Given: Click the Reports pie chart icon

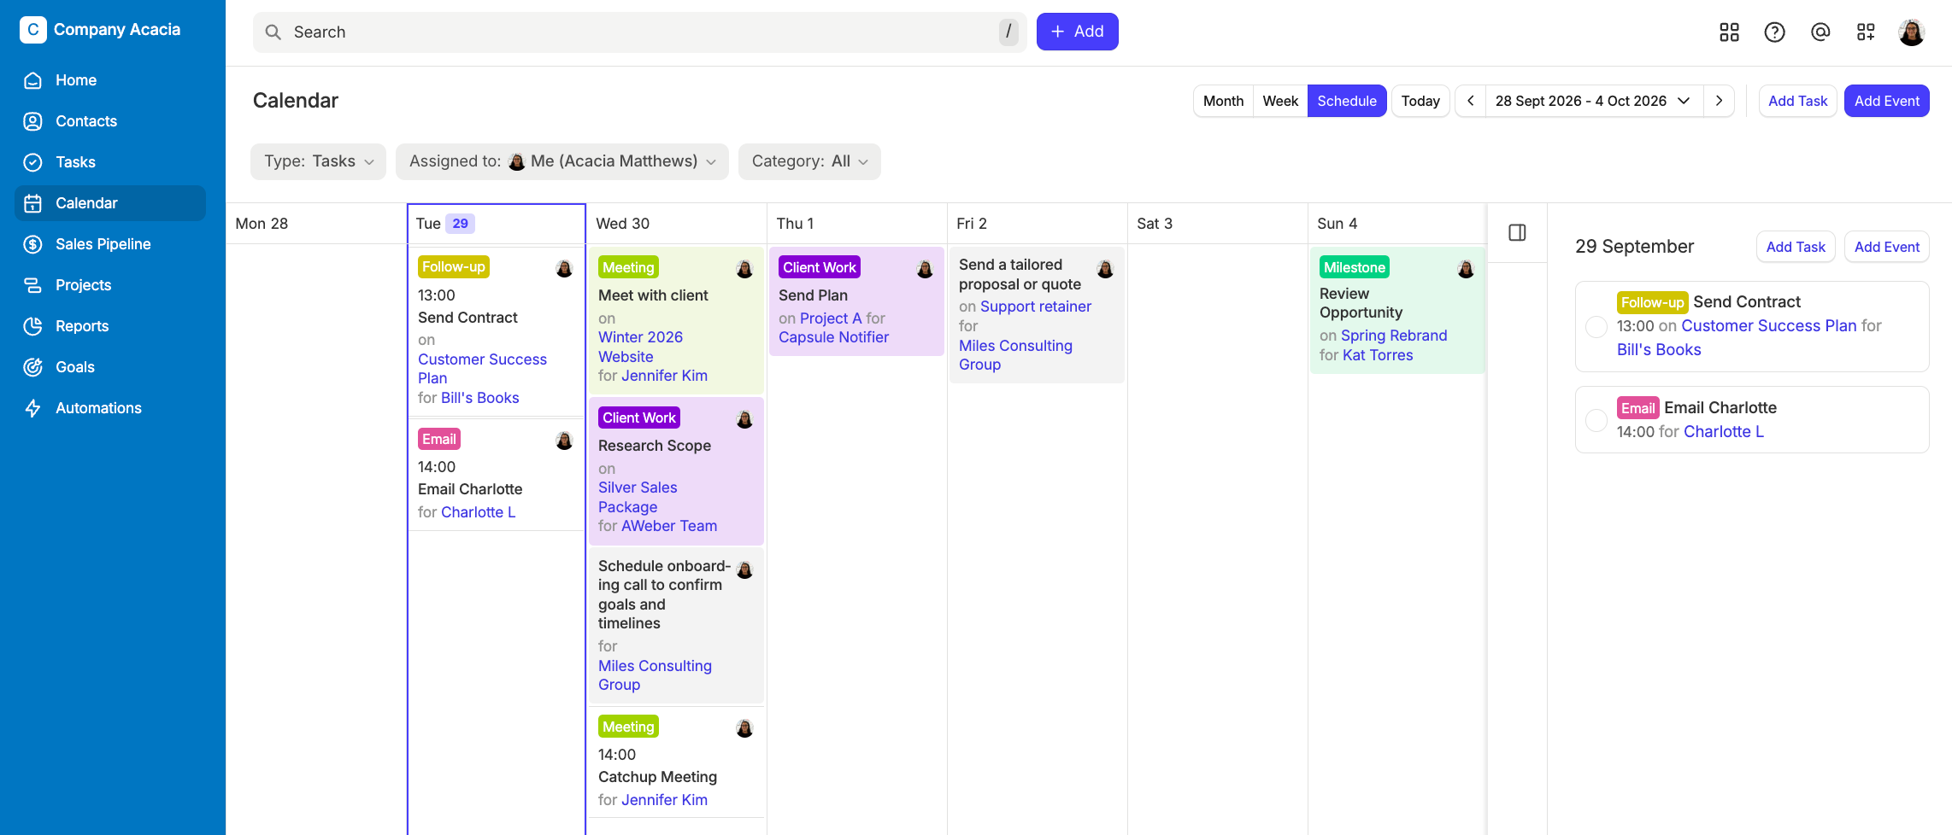Looking at the screenshot, I should [32, 326].
